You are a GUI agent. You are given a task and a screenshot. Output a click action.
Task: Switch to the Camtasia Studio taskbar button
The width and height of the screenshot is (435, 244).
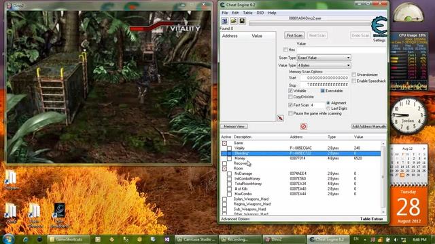pos(196,239)
